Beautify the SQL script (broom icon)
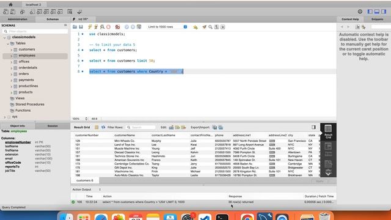The image size is (391, 220). click(x=204, y=27)
